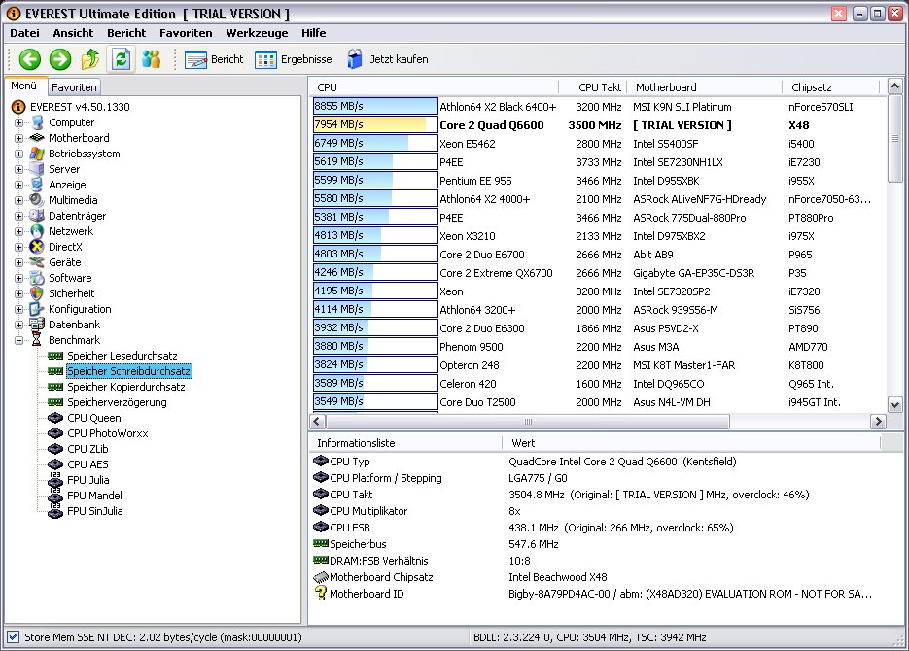Open the Favoriten menu

[186, 33]
